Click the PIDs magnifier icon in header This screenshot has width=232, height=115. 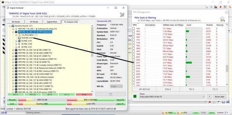pos(222,19)
